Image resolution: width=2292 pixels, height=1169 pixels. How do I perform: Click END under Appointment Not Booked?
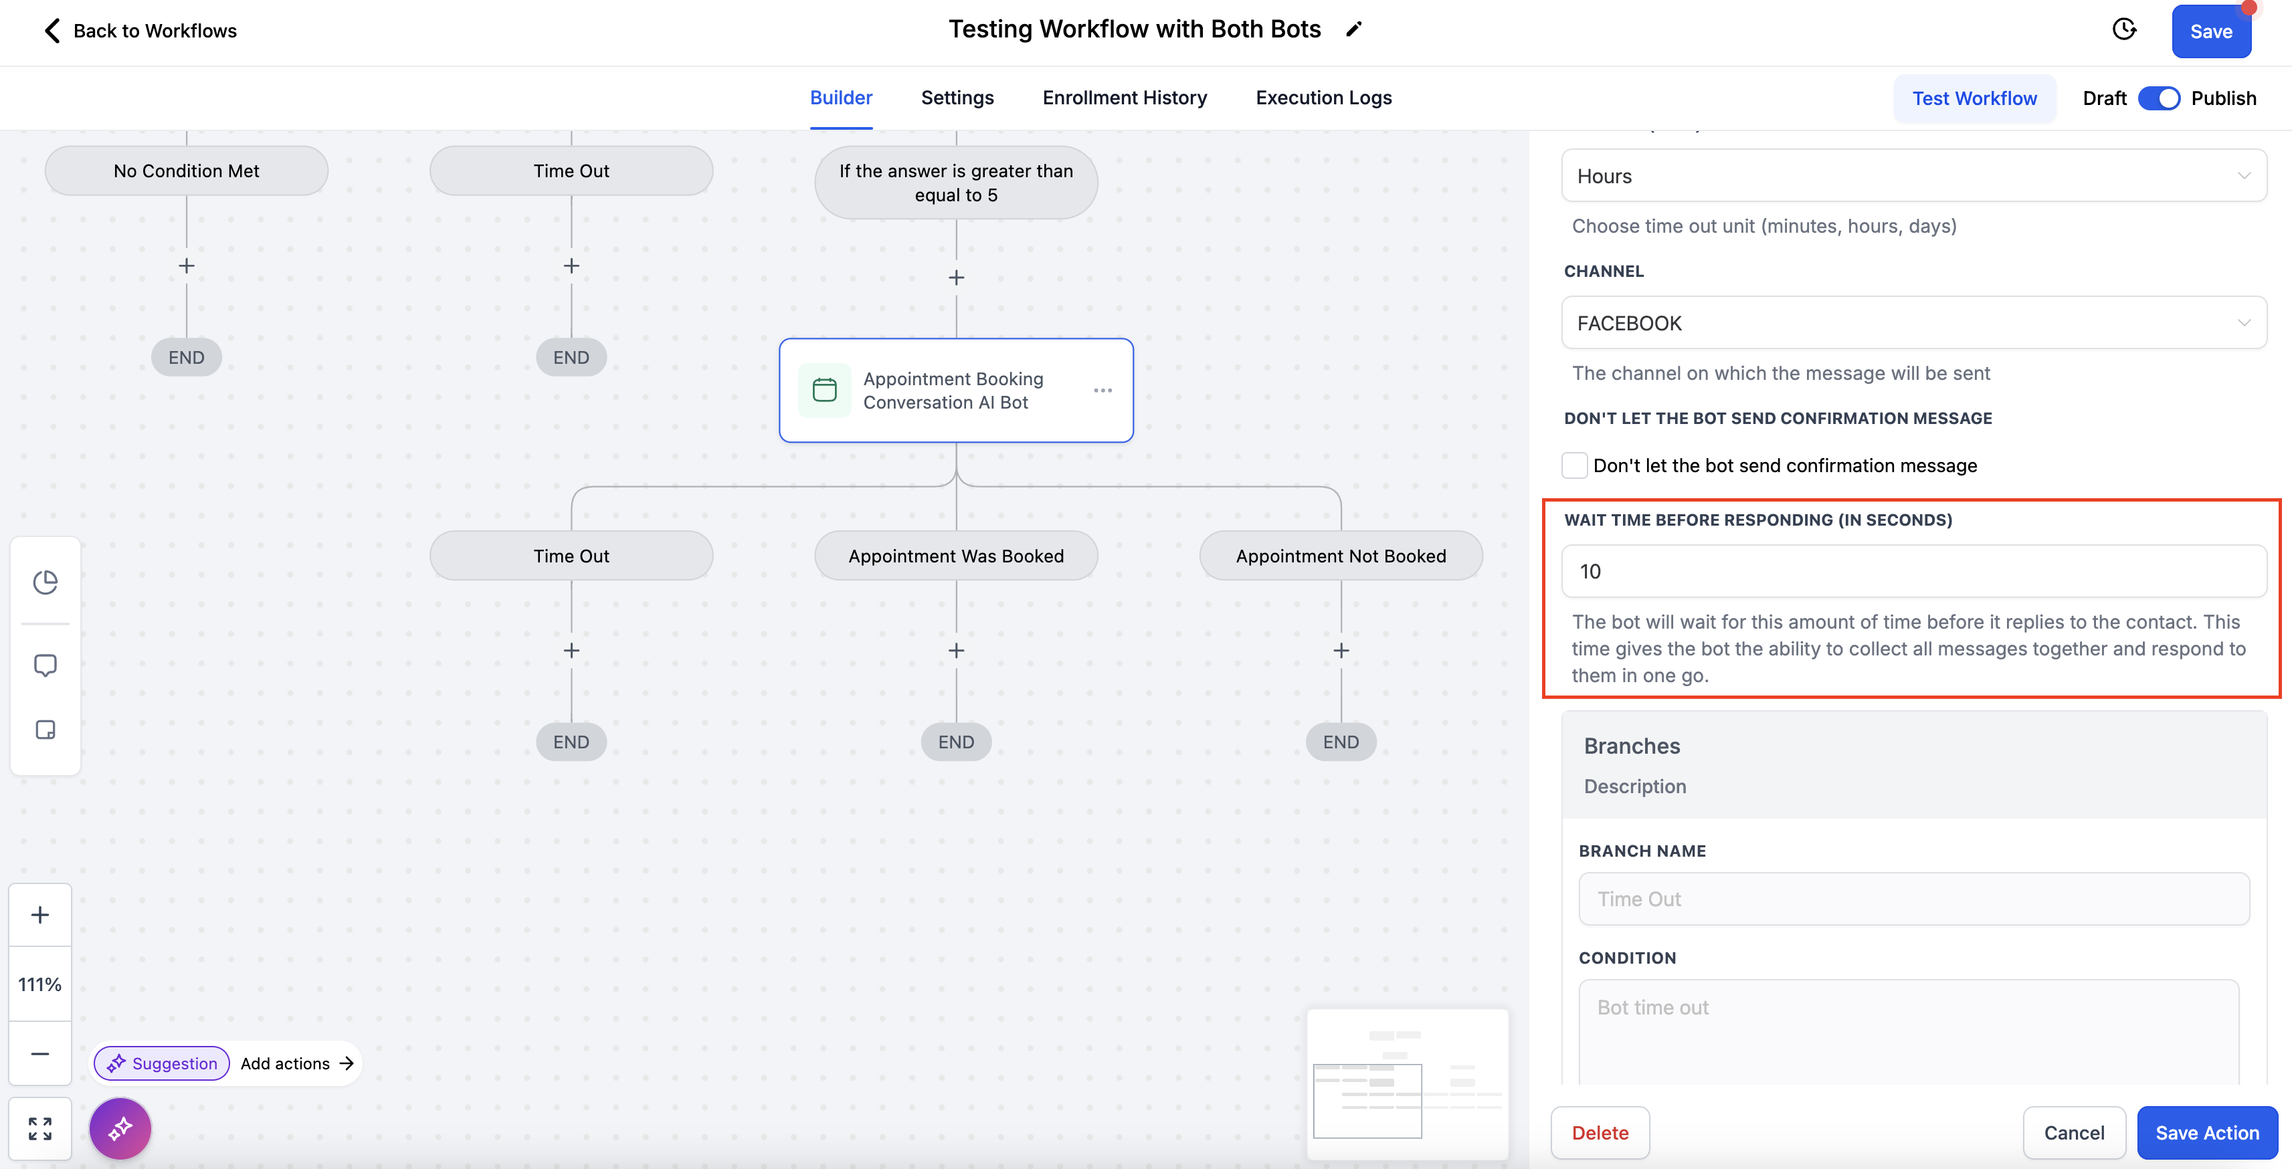click(1341, 742)
